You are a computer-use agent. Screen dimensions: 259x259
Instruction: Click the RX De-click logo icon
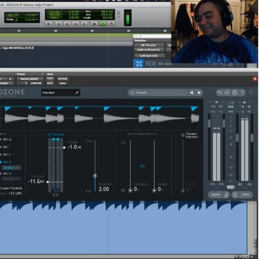point(139,64)
